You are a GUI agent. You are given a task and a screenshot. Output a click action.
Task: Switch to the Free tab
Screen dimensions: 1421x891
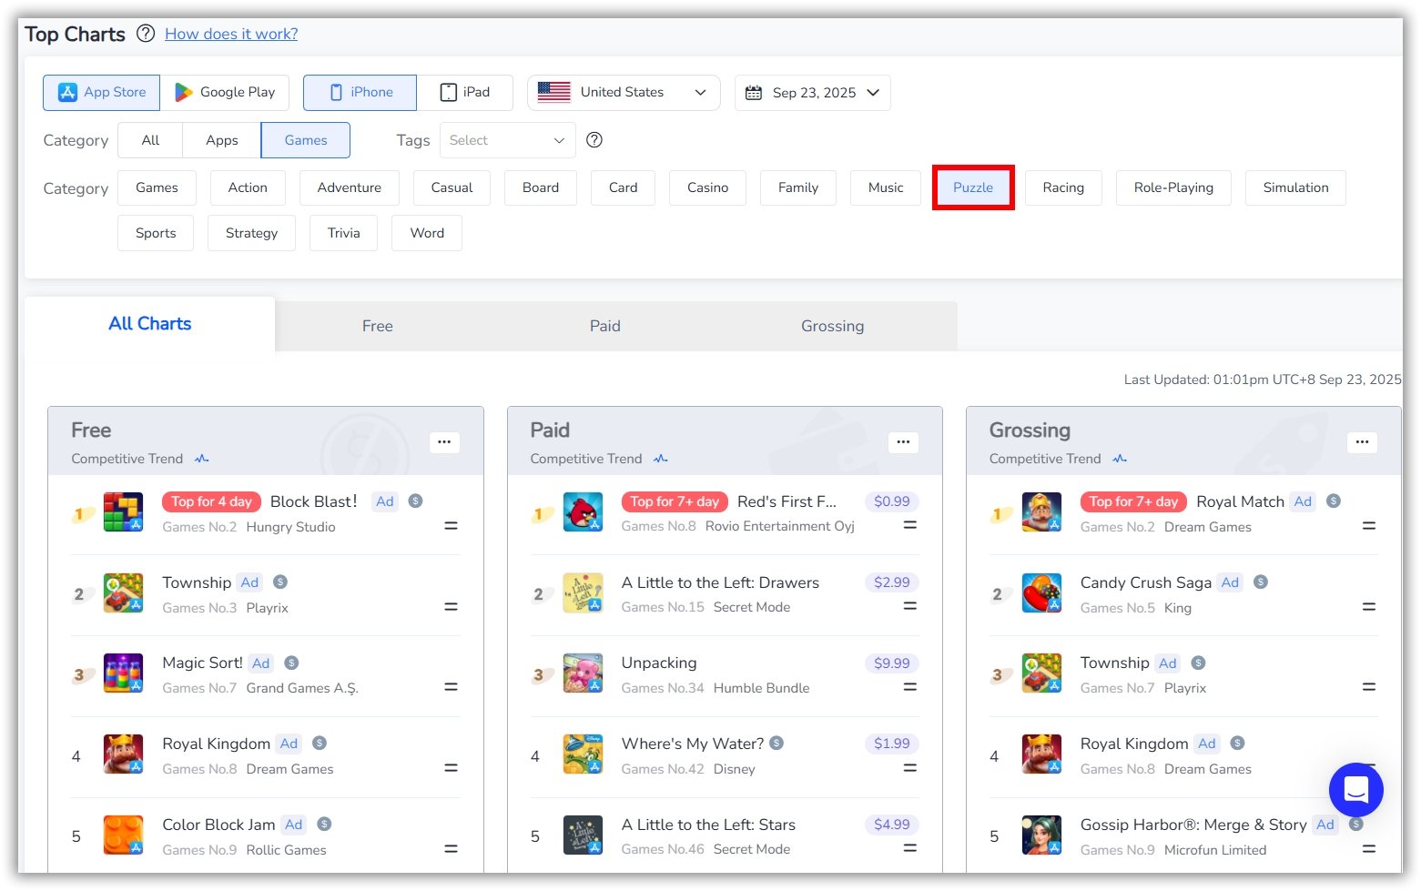(378, 326)
